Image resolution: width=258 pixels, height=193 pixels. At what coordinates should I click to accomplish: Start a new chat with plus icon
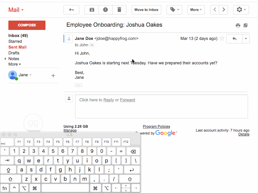[53, 76]
